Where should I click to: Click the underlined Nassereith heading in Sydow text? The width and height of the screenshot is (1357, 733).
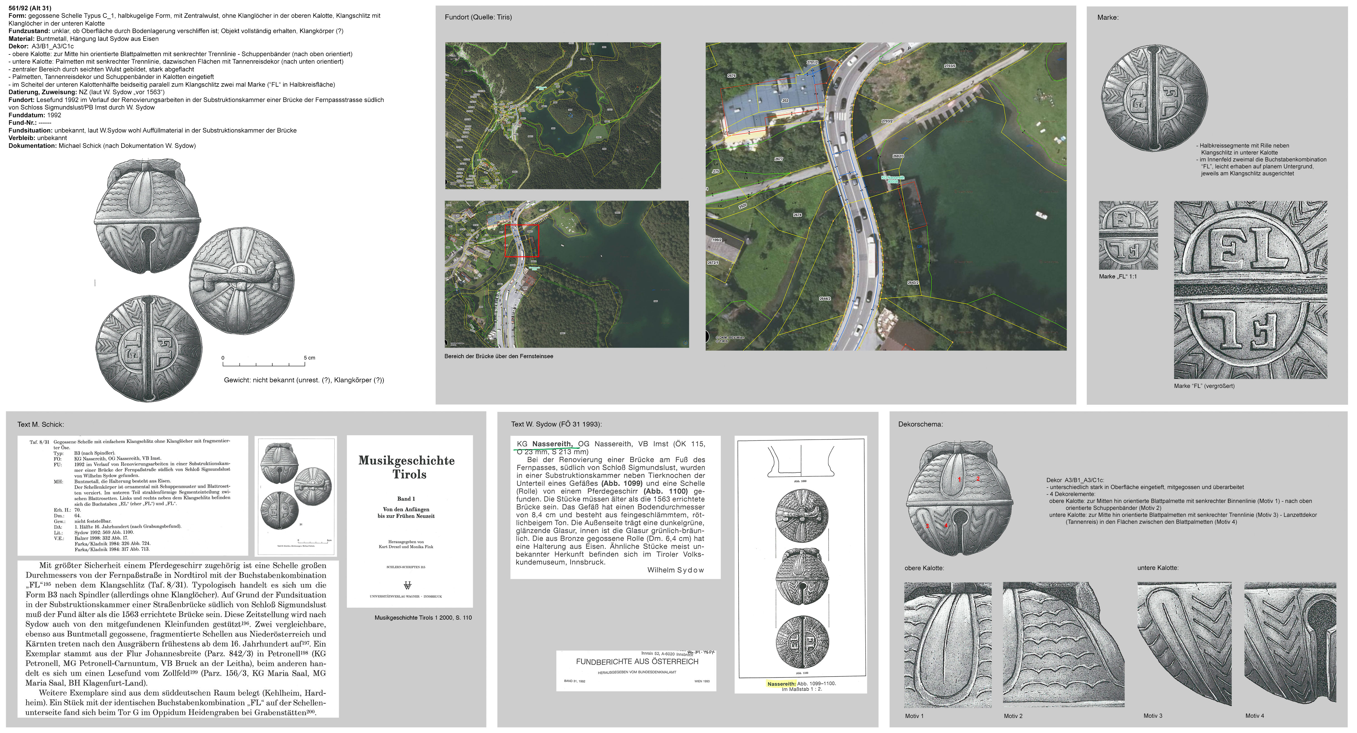pos(552,443)
